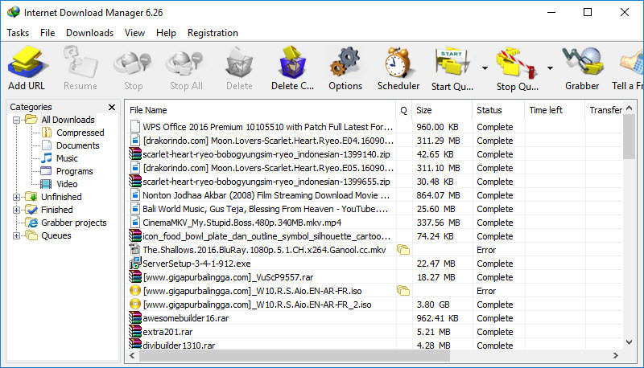The image size is (644, 368).
Task: Click disc icon of W10.R.S.Aio.EN-AR-FR_2.iso
Action: [134, 304]
